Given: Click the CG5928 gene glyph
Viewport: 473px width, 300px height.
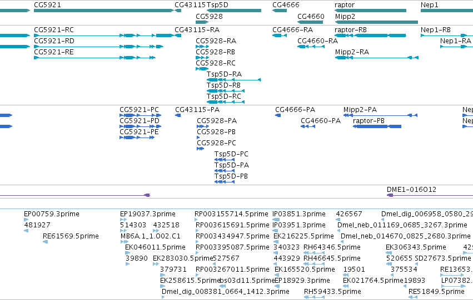Looking at the screenshot, I should [202, 22].
